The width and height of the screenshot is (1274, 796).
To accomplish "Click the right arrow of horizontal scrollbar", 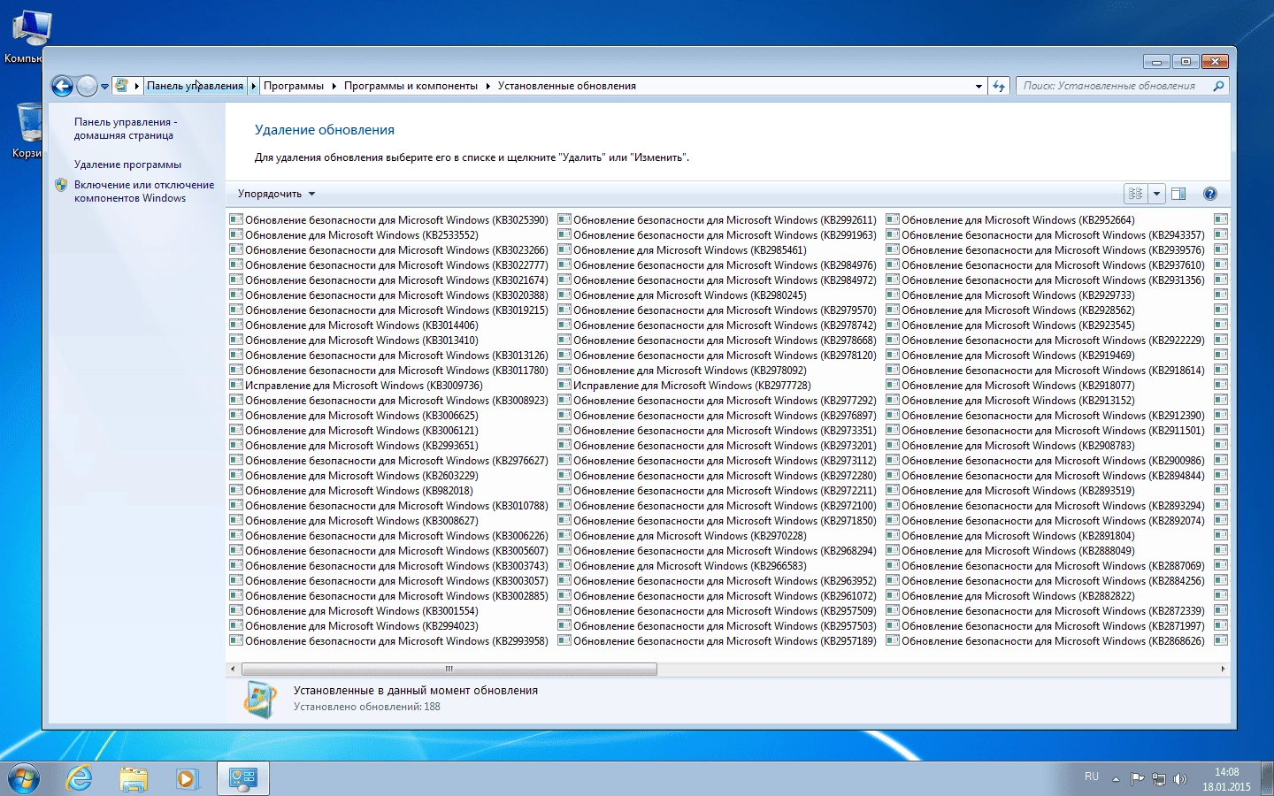I will coord(1223,669).
